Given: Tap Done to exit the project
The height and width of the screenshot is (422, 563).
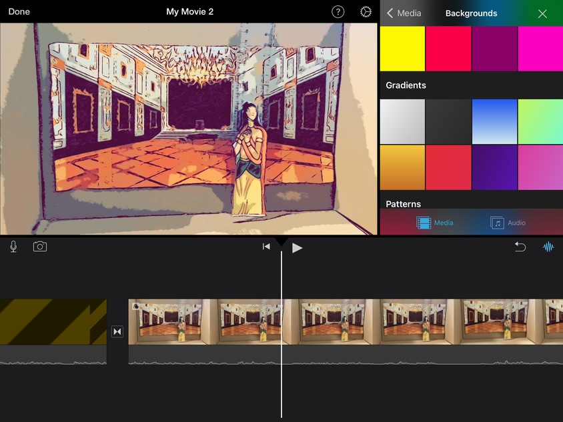Looking at the screenshot, I should pos(19,12).
